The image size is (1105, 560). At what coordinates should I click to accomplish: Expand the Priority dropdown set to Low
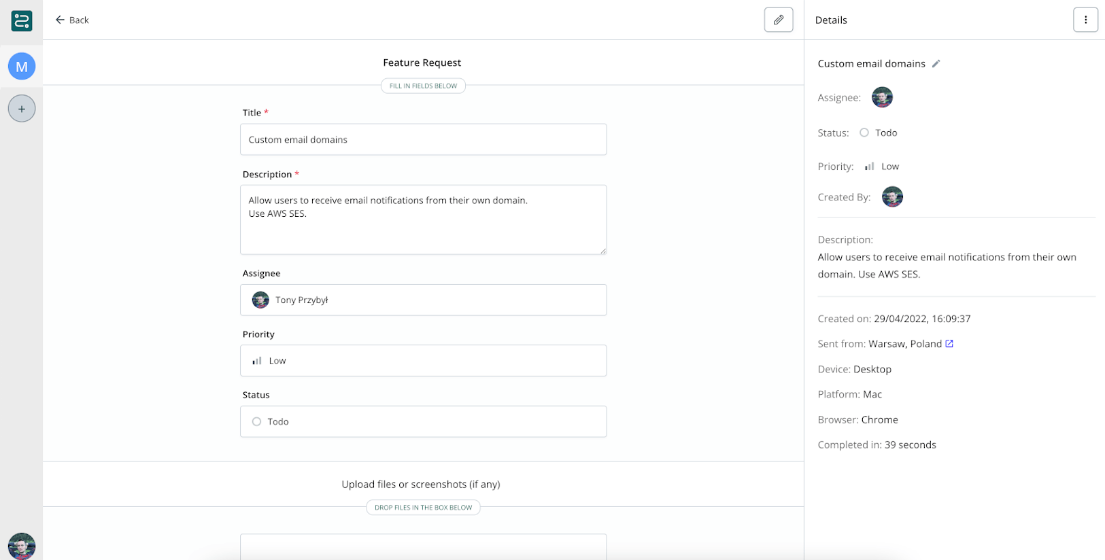pos(423,361)
